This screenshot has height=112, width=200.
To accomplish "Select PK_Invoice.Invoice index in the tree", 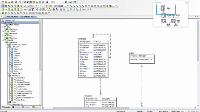I will click(20, 89).
